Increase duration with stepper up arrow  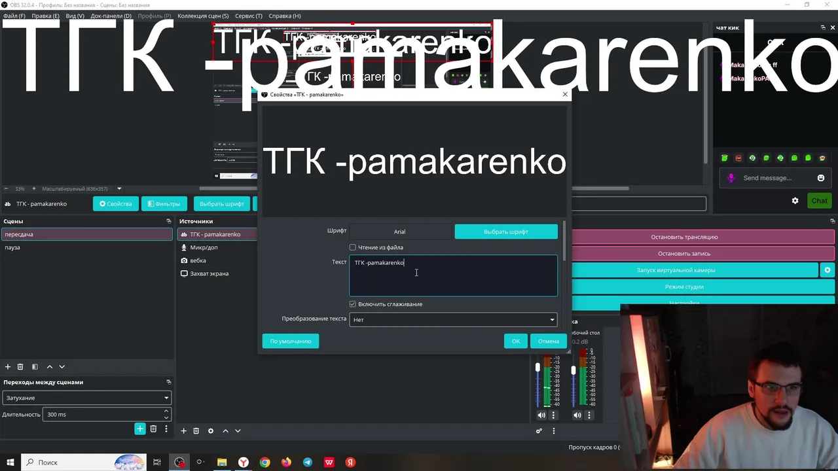tap(166, 411)
